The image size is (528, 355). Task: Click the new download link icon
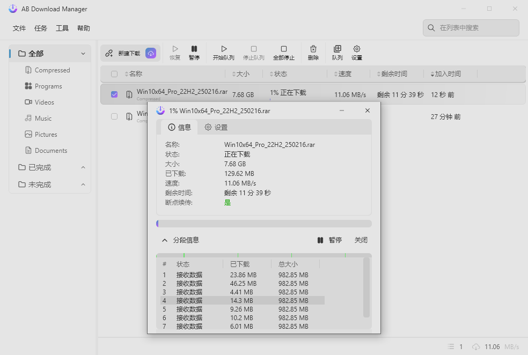(109, 53)
